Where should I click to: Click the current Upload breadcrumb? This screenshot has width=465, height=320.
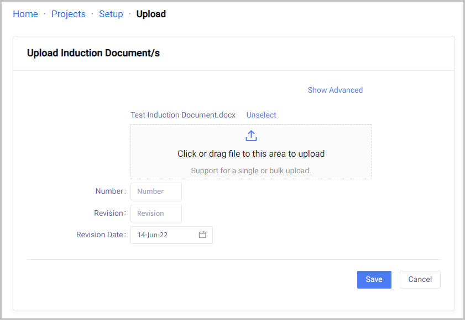[x=151, y=14]
